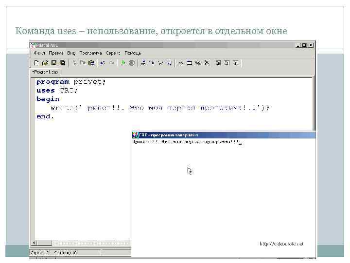Screen dimensions: 350x263
Task: Click the horizontal scrollbar thumb in the editor
Action: pyautogui.click(x=44, y=243)
